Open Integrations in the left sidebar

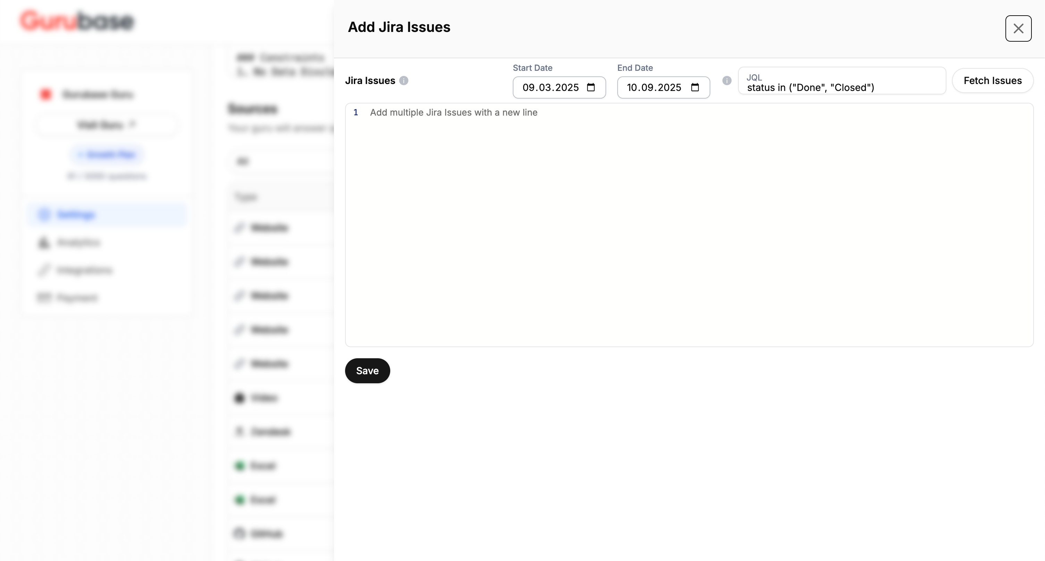pos(84,270)
